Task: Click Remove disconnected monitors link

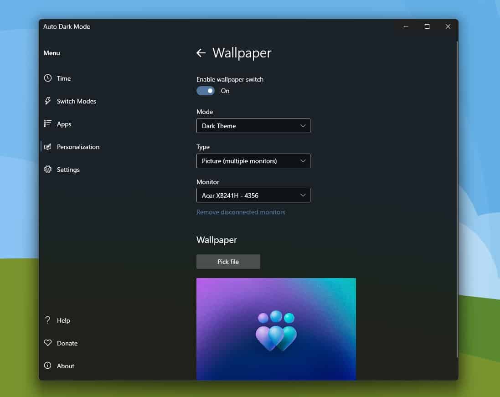Action: point(241,212)
